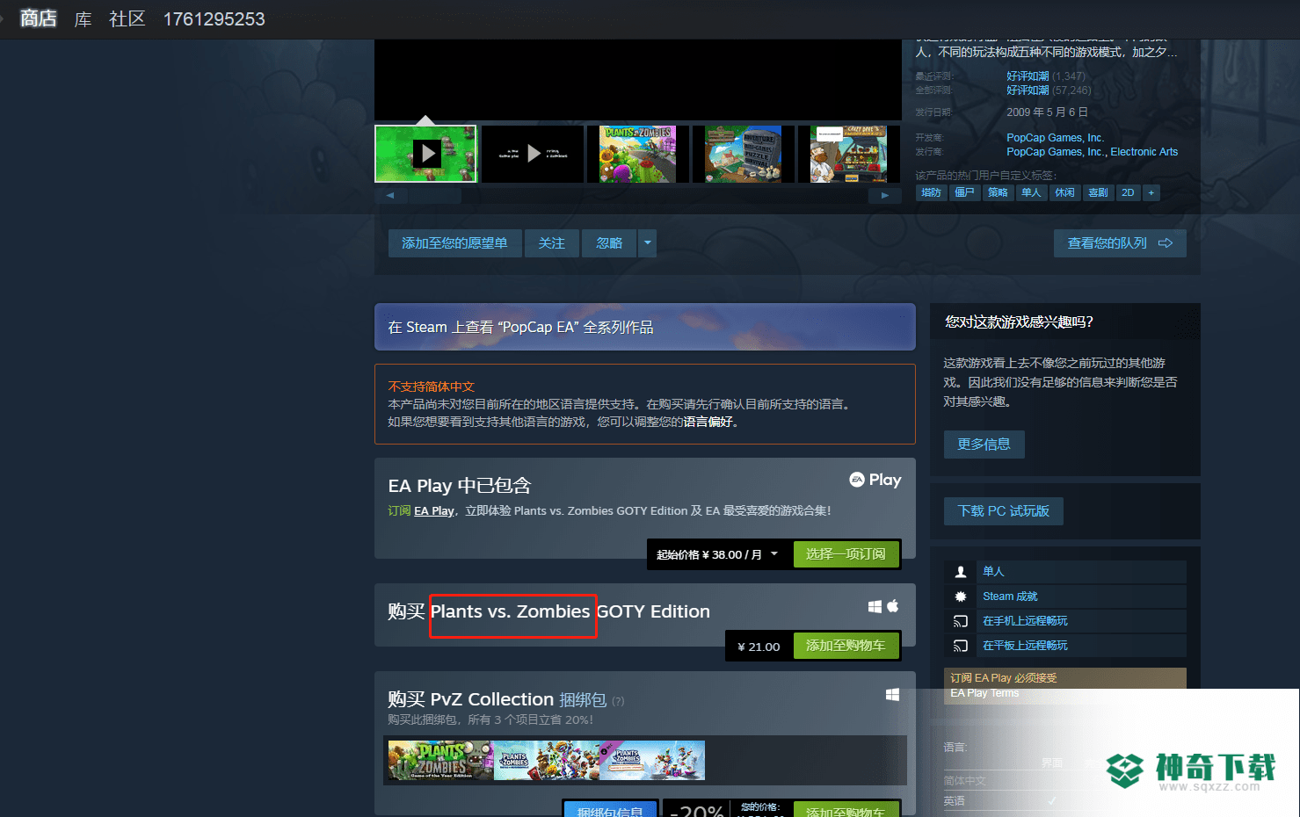Add GOTY Edition ¥21.00 to cart
This screenshot has width=1300, height=817.
pos(846,646)
